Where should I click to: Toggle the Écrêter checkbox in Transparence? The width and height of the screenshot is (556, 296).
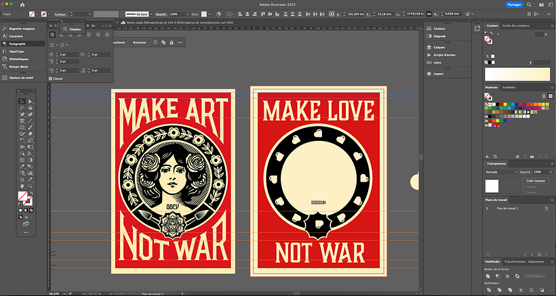523,186
